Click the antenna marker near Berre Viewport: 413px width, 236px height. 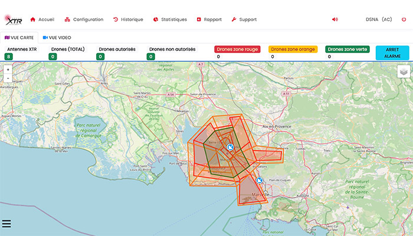[230, 147]
